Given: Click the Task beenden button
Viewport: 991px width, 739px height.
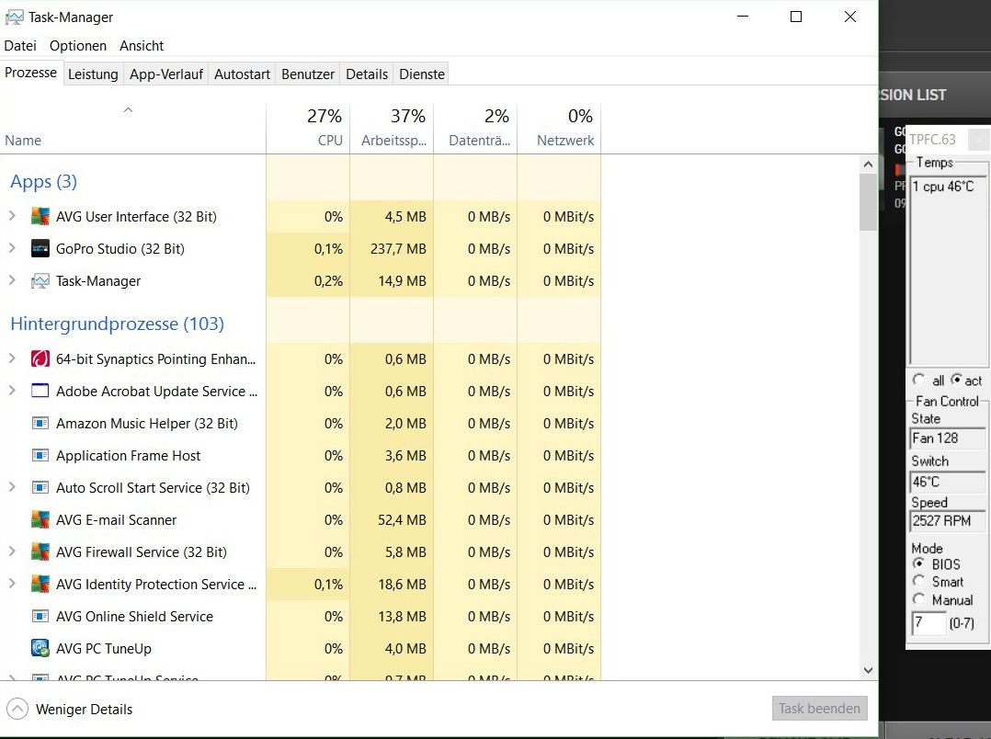Looking at the screenshot, I should click(819, 709).
